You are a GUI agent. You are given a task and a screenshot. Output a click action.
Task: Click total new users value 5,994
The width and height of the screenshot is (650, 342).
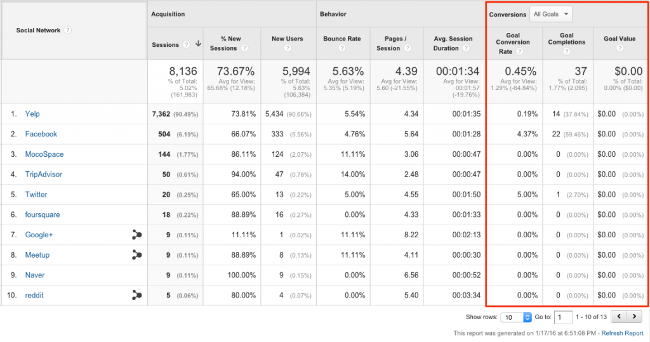[296, 71]
